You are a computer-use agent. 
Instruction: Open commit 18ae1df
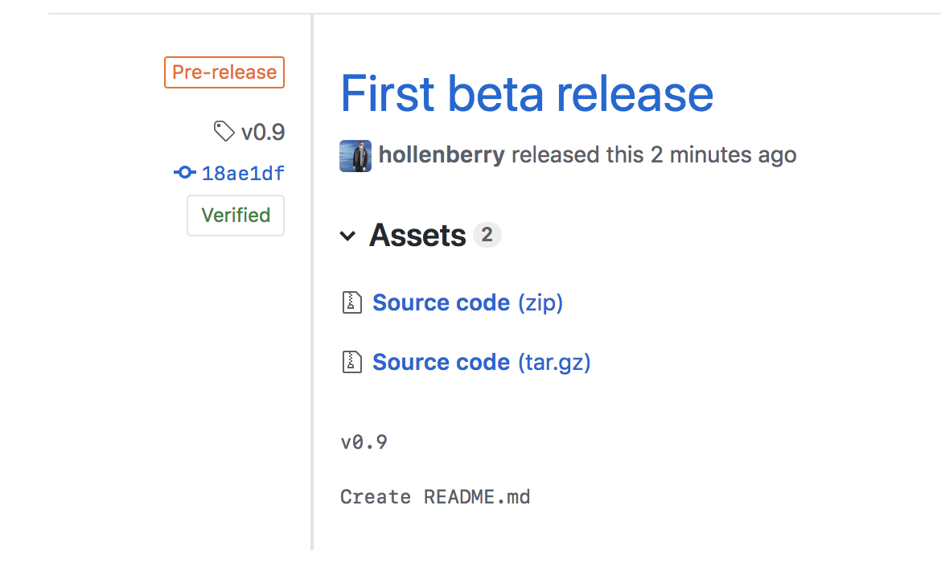point(243,174)
